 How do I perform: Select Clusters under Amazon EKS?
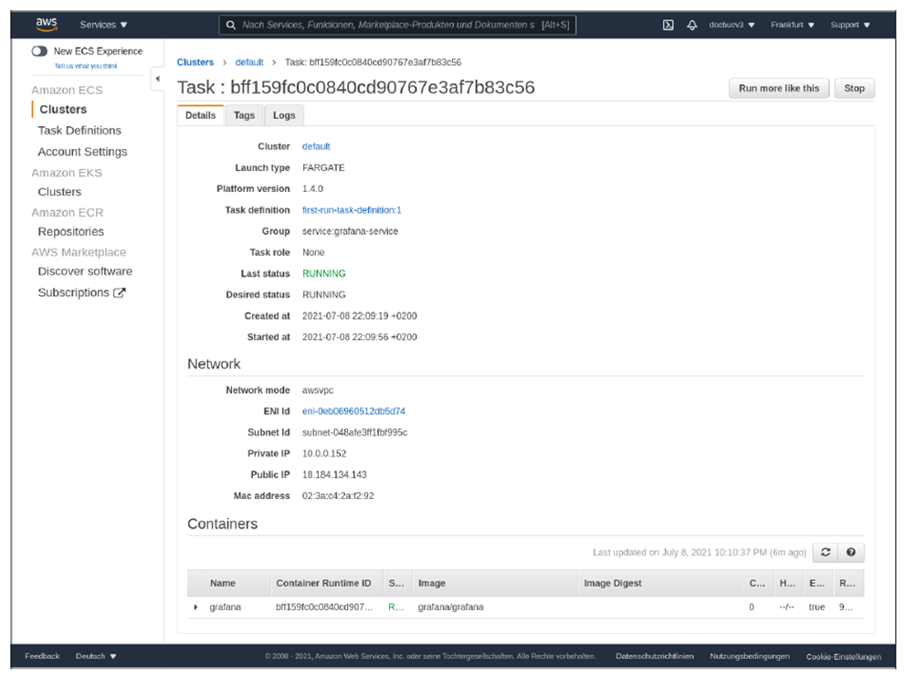(59, 192)
